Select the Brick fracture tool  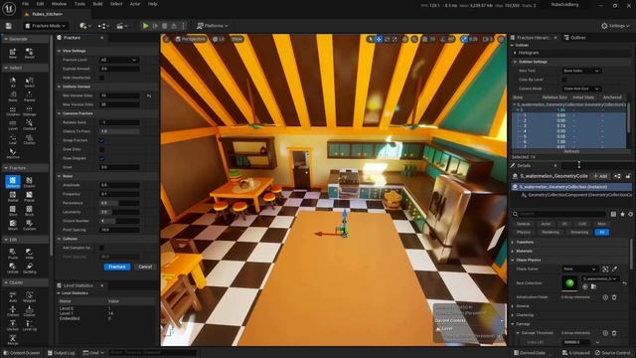click(x=29, y=211)
